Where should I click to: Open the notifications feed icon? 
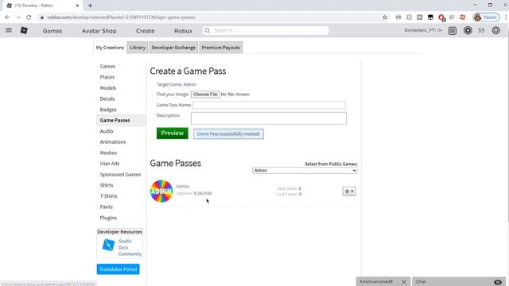coord(453,30)
